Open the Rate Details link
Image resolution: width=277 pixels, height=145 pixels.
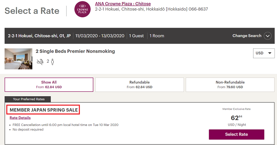pos(20,118)
